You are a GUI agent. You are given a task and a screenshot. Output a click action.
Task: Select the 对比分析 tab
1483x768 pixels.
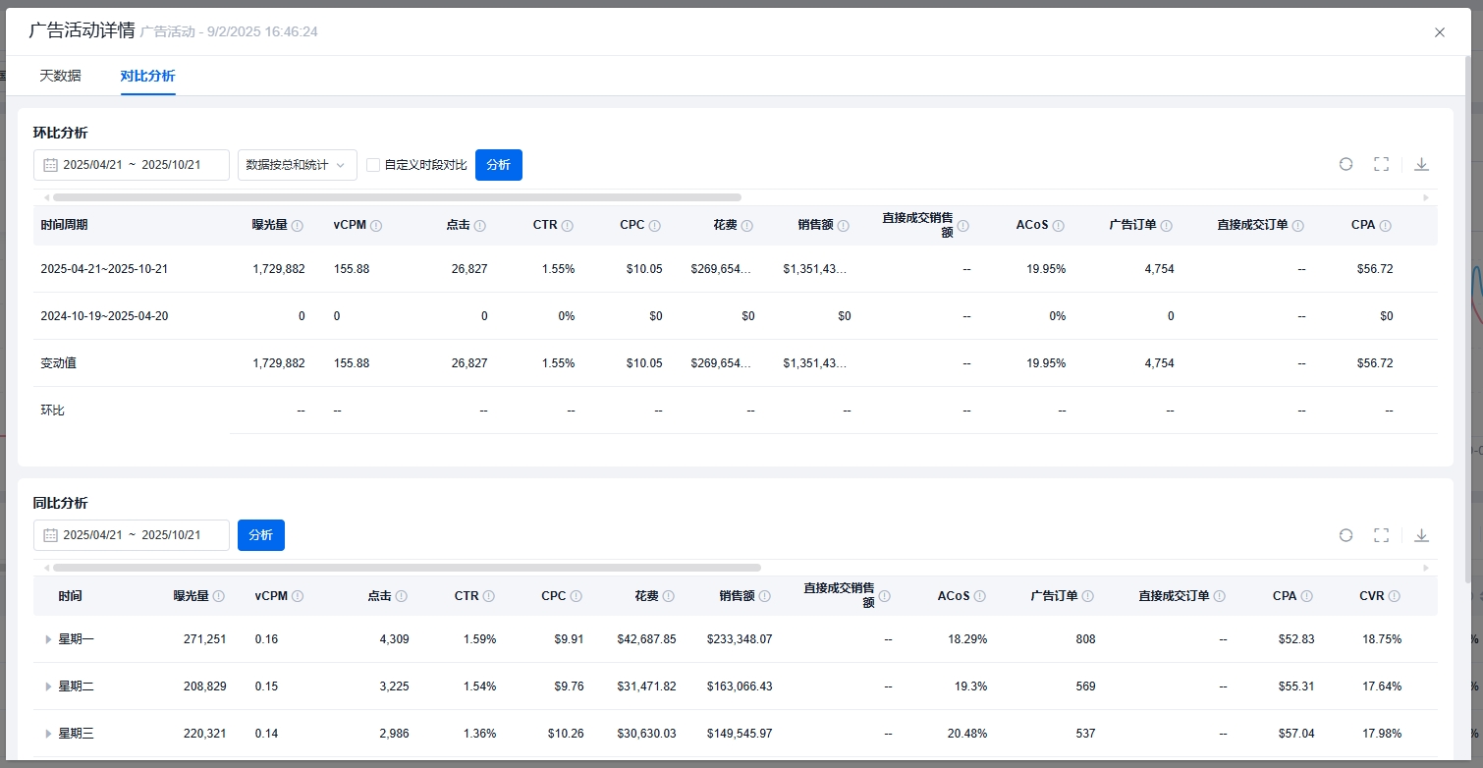[147, 76]
